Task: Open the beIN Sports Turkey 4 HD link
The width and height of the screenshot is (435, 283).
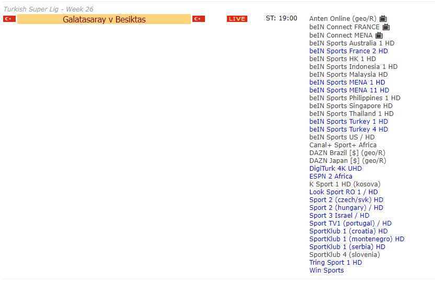Action: [x=348, y=129]
